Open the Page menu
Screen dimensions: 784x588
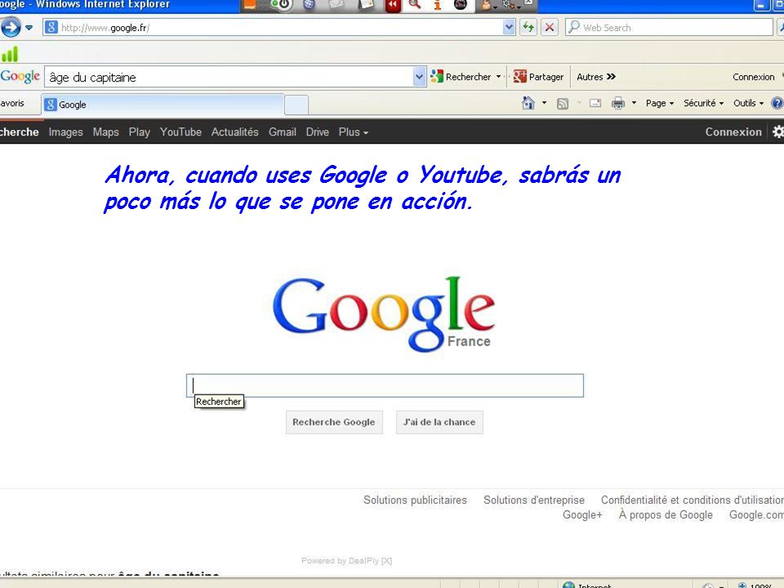[x=660, y=103]
